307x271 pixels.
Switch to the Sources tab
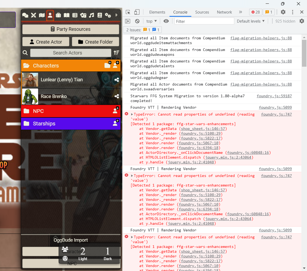(x=202, y=12)
